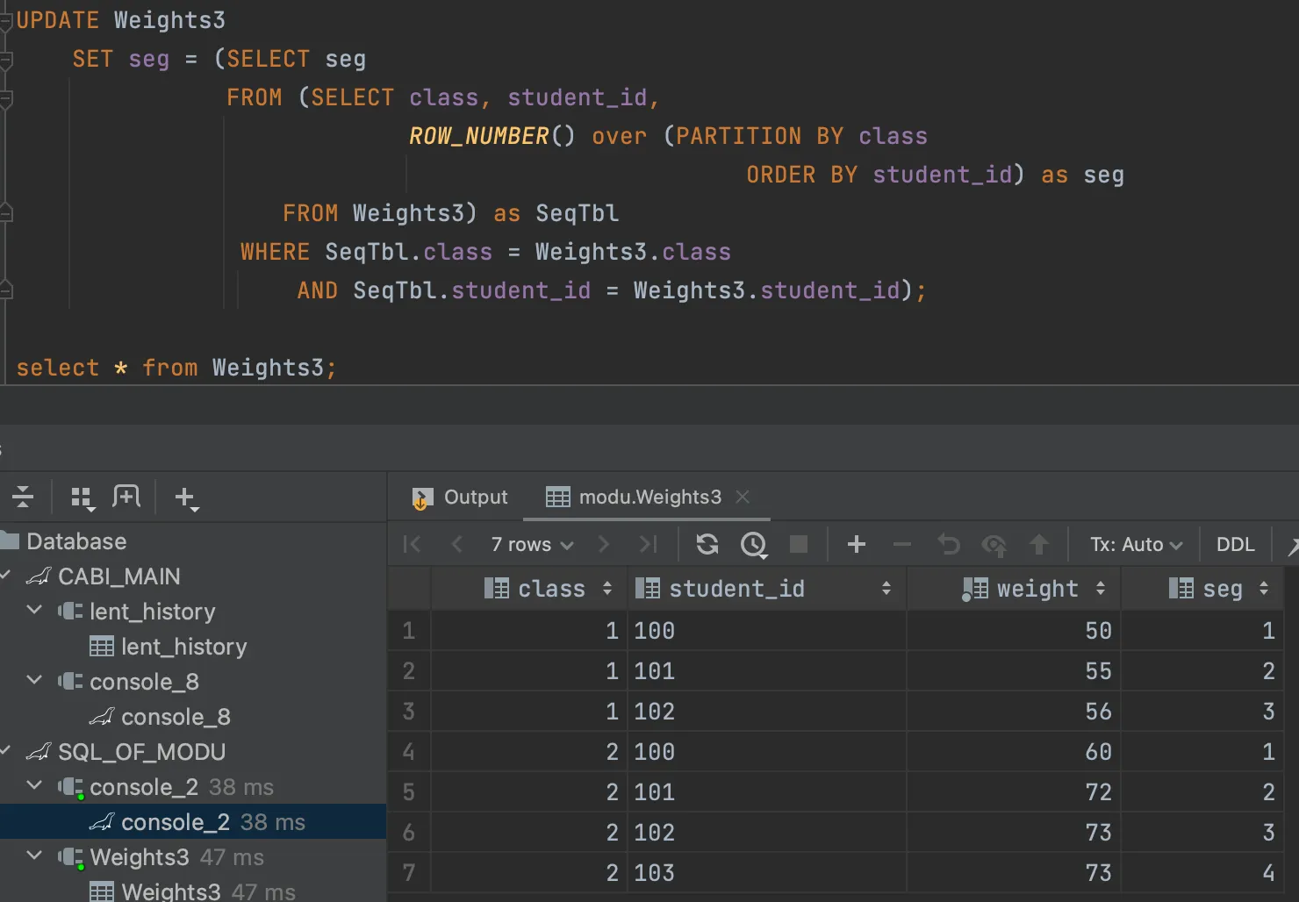Open the auto-refresh clock icon

point(754,545)
